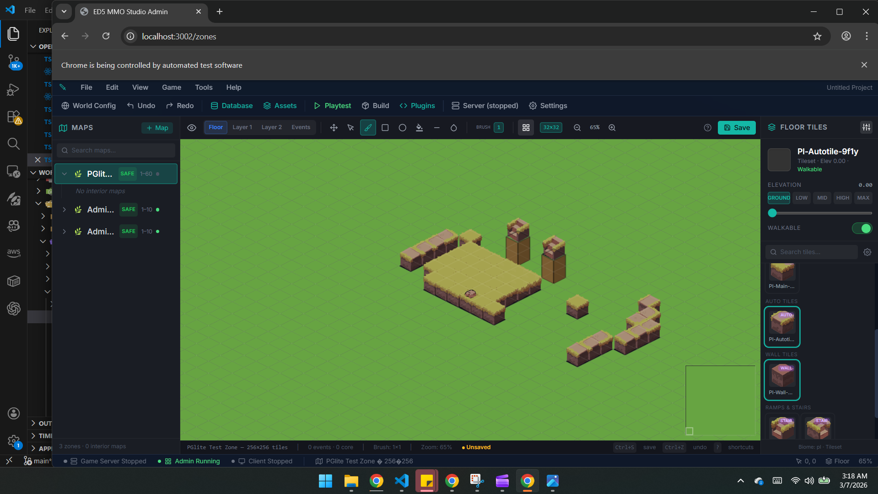This screenshot has width=878, height=494.
Task: Select the droplet eyedropper tool
Action: 454,128
